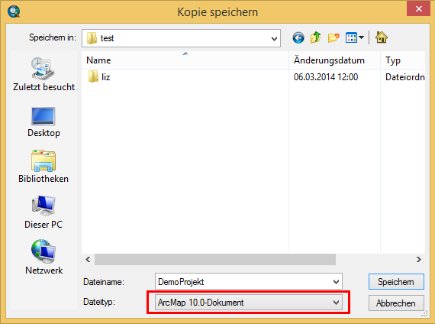435x324 pixels.
Task: Click the Dateiordner type cell
Action: click(x=405, y=77)
